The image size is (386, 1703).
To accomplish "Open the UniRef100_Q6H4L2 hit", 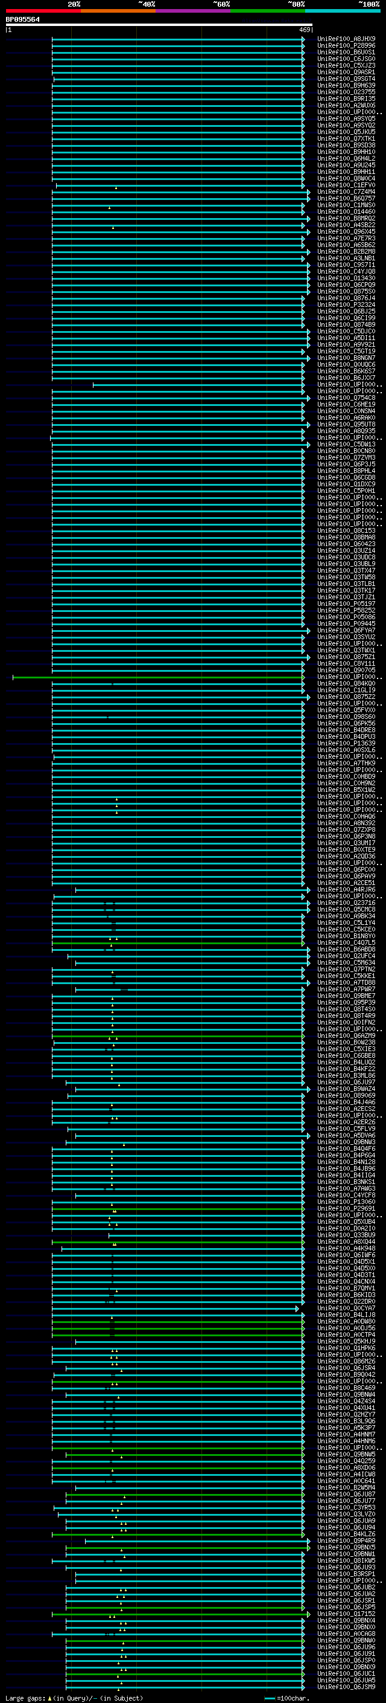I will pos(346,159).
